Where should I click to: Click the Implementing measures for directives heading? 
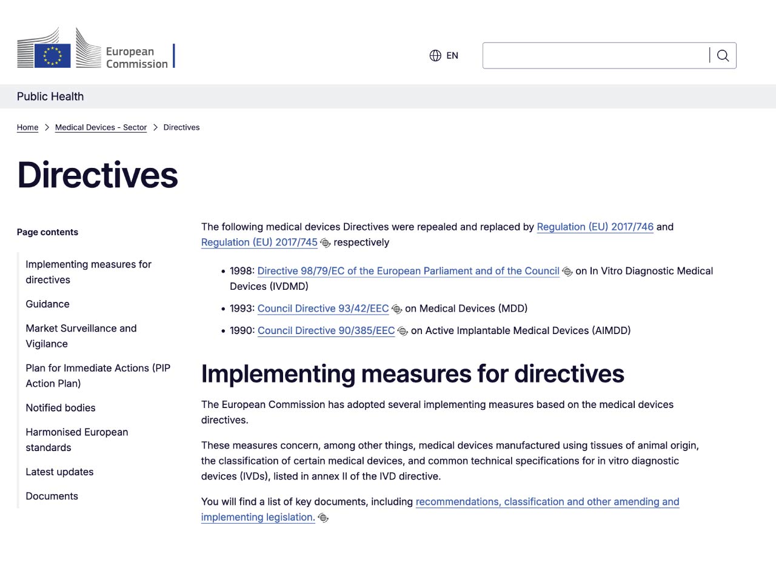(413, 374)
